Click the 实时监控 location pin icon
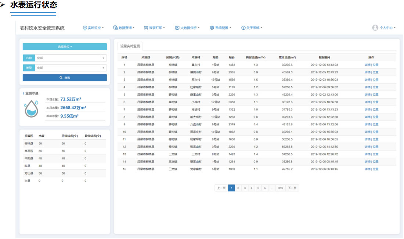Viewport: 404px width, 239px height. click(x=85, y=28)
